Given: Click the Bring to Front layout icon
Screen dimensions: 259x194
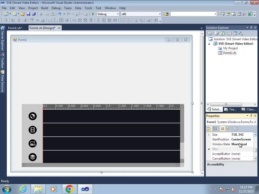Looking at the screenshot, I should pos(135,20).
